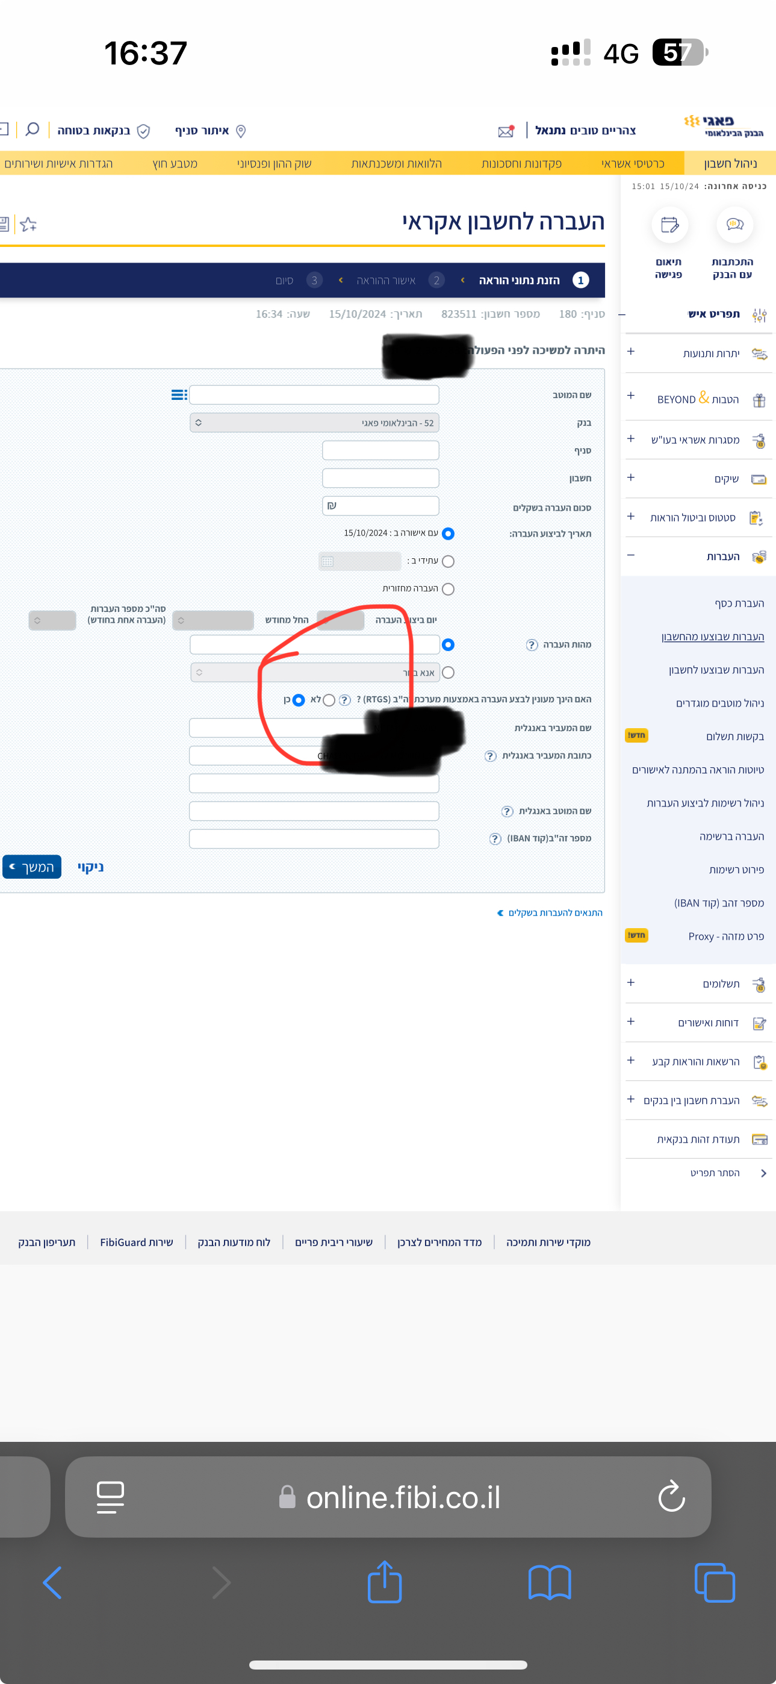Open the transfer purpose dropdown
776x1684 pixels.
pyautogui.click(x=314, y=673)
